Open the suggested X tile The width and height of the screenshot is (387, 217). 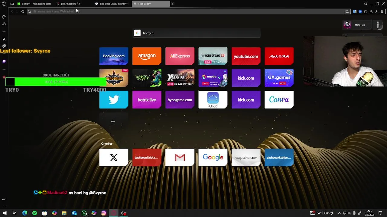tap(114, 157)
